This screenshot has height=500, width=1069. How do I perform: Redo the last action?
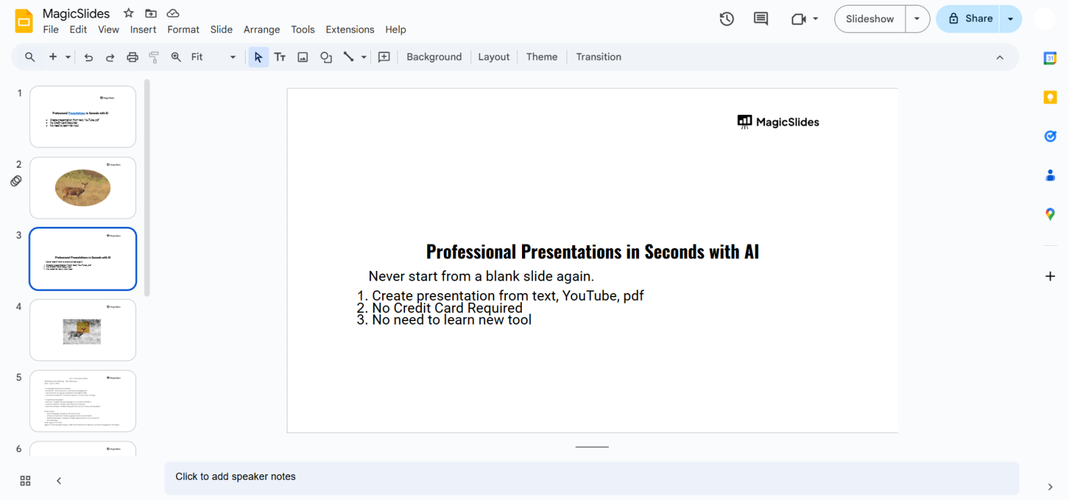click(x=110, y=57)
